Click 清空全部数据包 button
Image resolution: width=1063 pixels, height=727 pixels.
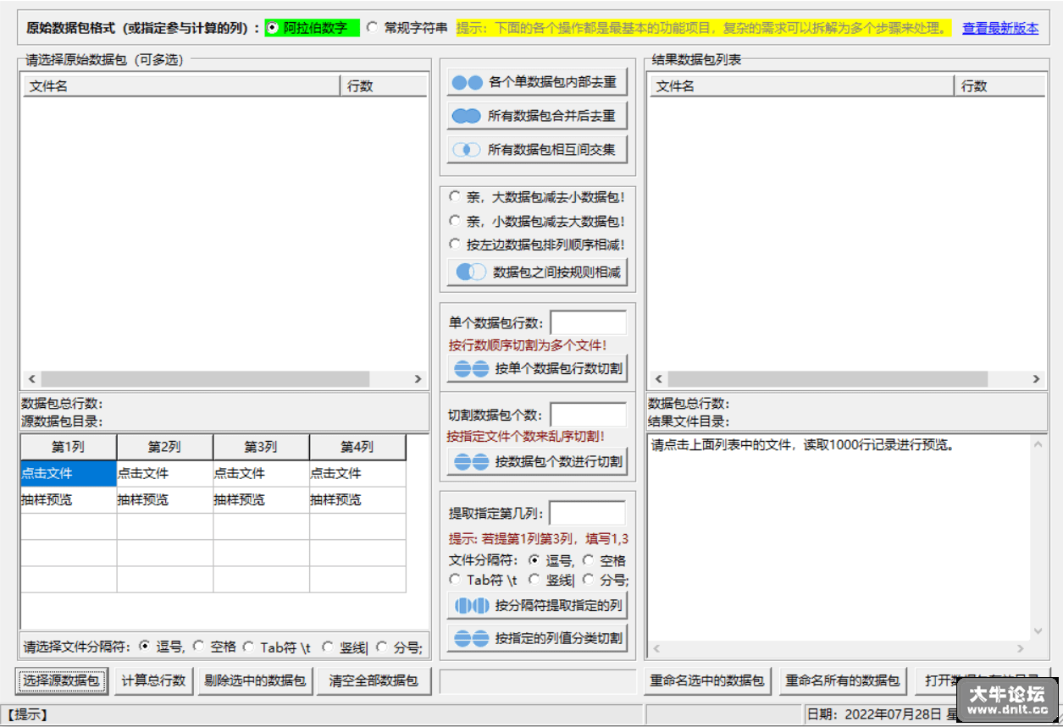point(374,680)
